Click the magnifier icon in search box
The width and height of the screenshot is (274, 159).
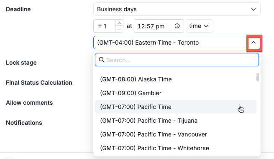pos(102,60)
